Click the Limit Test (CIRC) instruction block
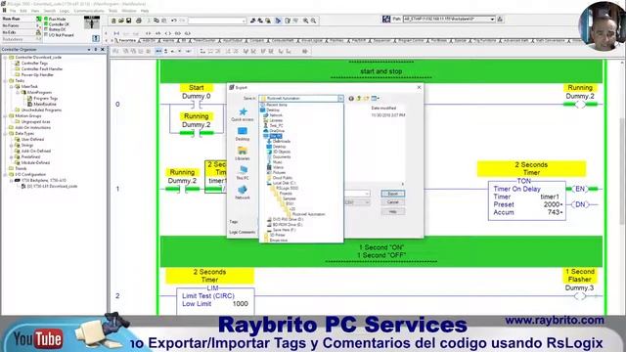The image size is (626, 352). click(215, 300)
